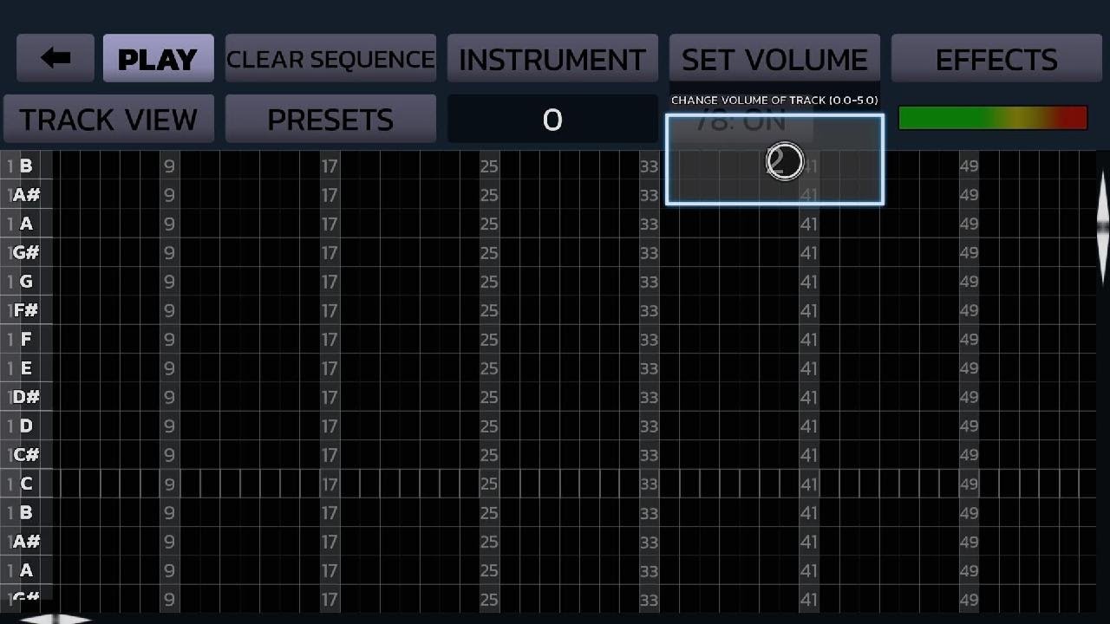Open the SET VOLUME control

774,59
